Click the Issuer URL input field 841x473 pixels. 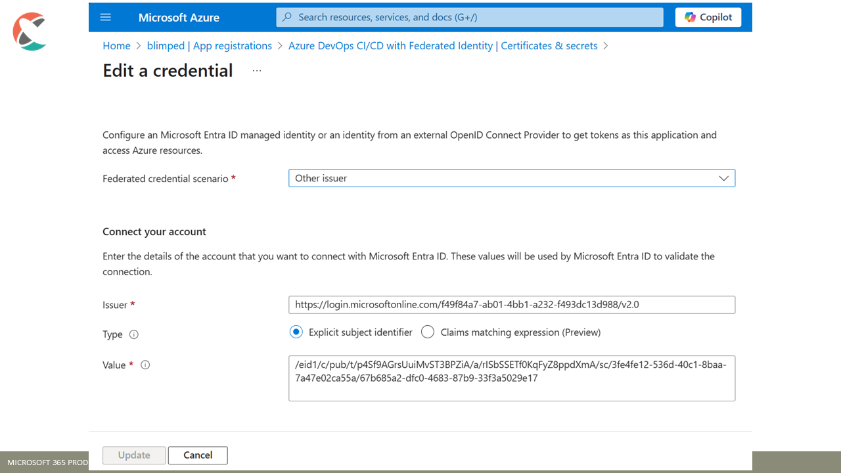coord(512,305)
